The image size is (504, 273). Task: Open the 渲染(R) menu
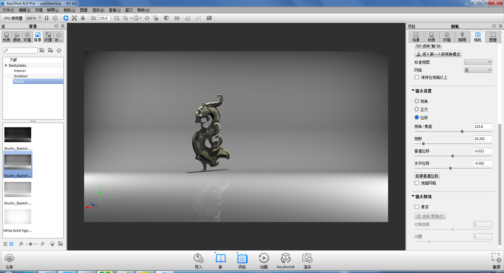click(x=98, y=10)
